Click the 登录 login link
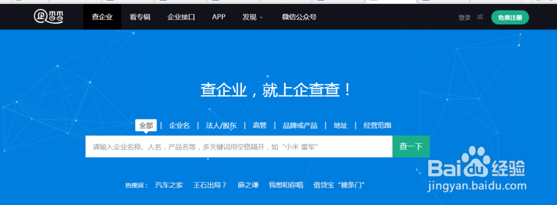Screen dimensions: 557x205 click(x=465, y=18)
